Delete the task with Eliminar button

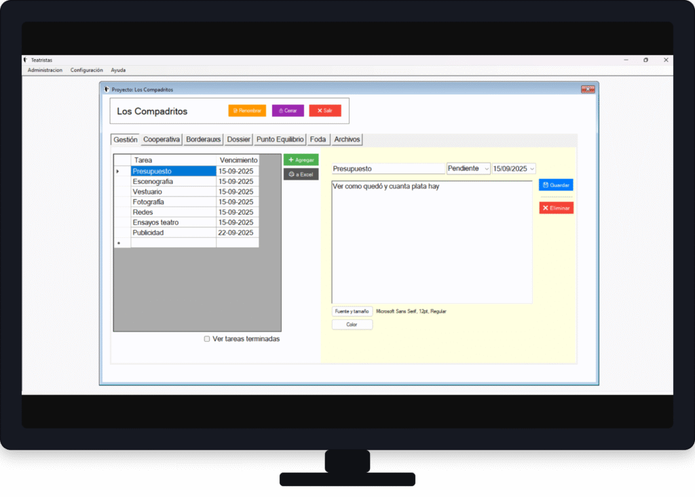556,208
